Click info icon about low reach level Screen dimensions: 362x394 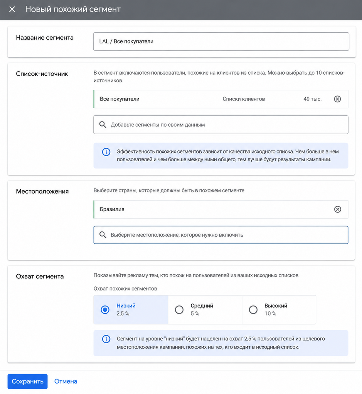pyautogui.click(x=106, y=339)
